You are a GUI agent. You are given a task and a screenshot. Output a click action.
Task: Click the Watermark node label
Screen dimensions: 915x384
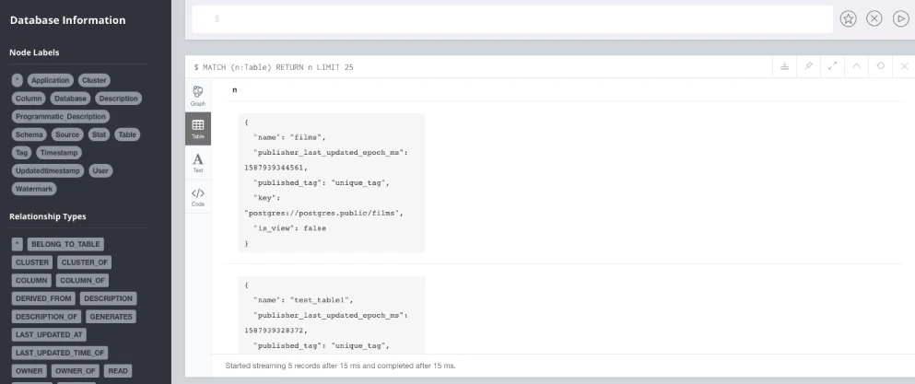click(x=34, y=189)
